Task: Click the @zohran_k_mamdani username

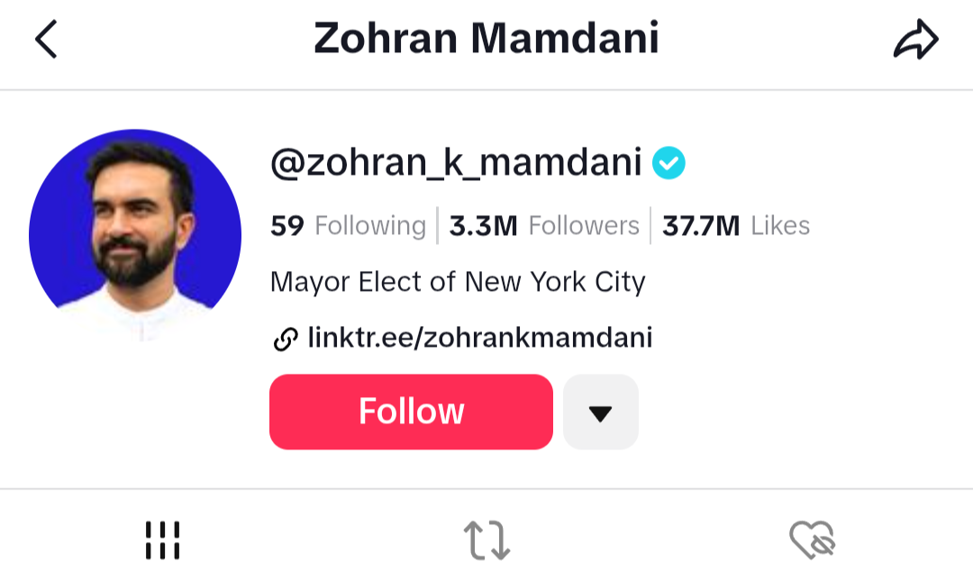Action: click(456, 163)
